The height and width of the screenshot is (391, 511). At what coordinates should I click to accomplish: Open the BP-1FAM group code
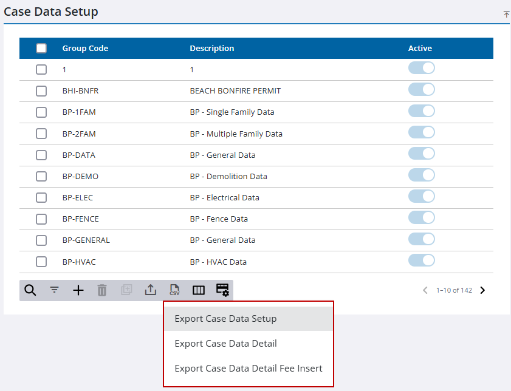click(x=79, y=112)
